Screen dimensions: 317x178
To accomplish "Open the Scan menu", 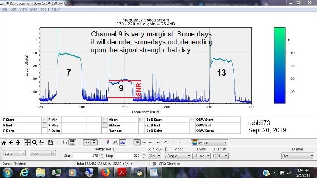I will pyautogui.click(x=33, y=9).
